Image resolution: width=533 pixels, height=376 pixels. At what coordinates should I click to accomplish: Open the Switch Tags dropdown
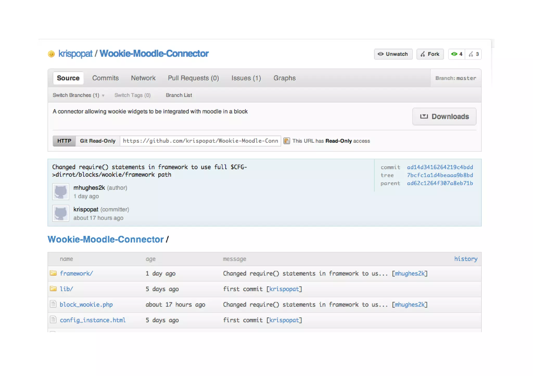click(132, 95)
